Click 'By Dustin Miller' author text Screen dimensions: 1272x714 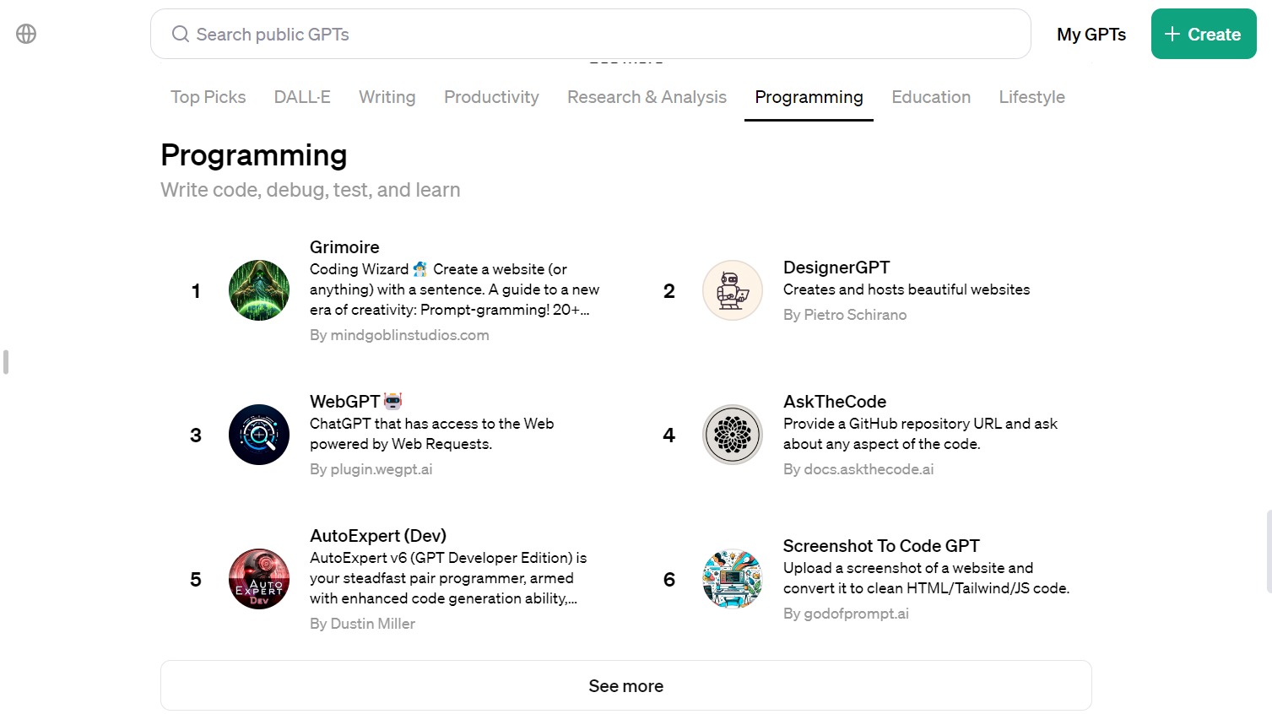click(363, 624)
